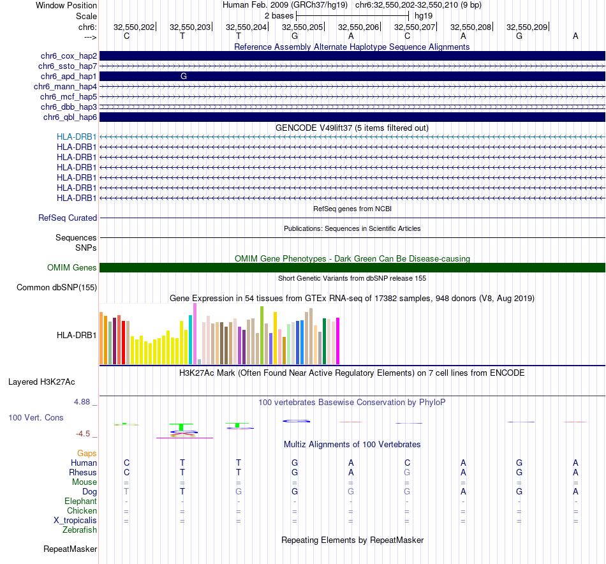Open the Reference Assembly Alternate Haplotype Sequence Alignments title

(351, 47)
